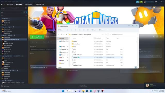Click the favorite star icon on game page
This screenshot has width=165, height=93.
click(161, 36)
